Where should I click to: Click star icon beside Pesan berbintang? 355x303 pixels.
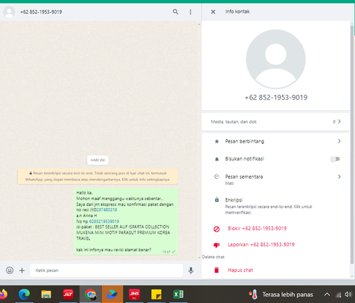[217, 141]
